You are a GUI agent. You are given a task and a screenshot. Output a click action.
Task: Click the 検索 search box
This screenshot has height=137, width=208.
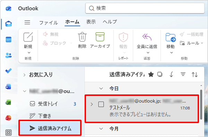[145, 8]
